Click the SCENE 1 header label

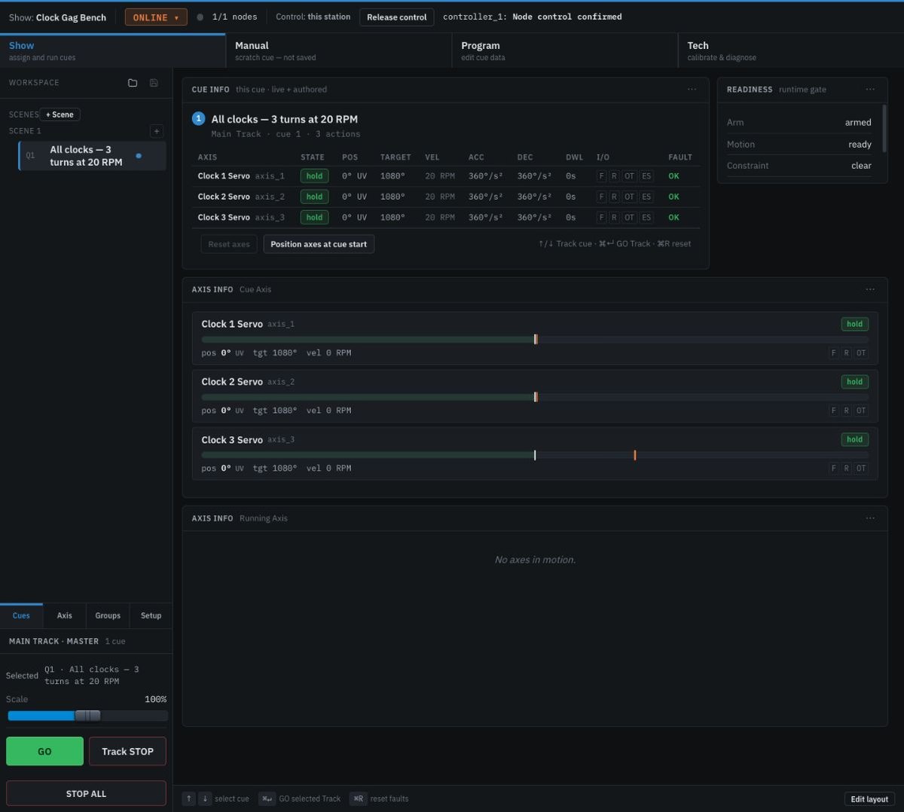25,131
